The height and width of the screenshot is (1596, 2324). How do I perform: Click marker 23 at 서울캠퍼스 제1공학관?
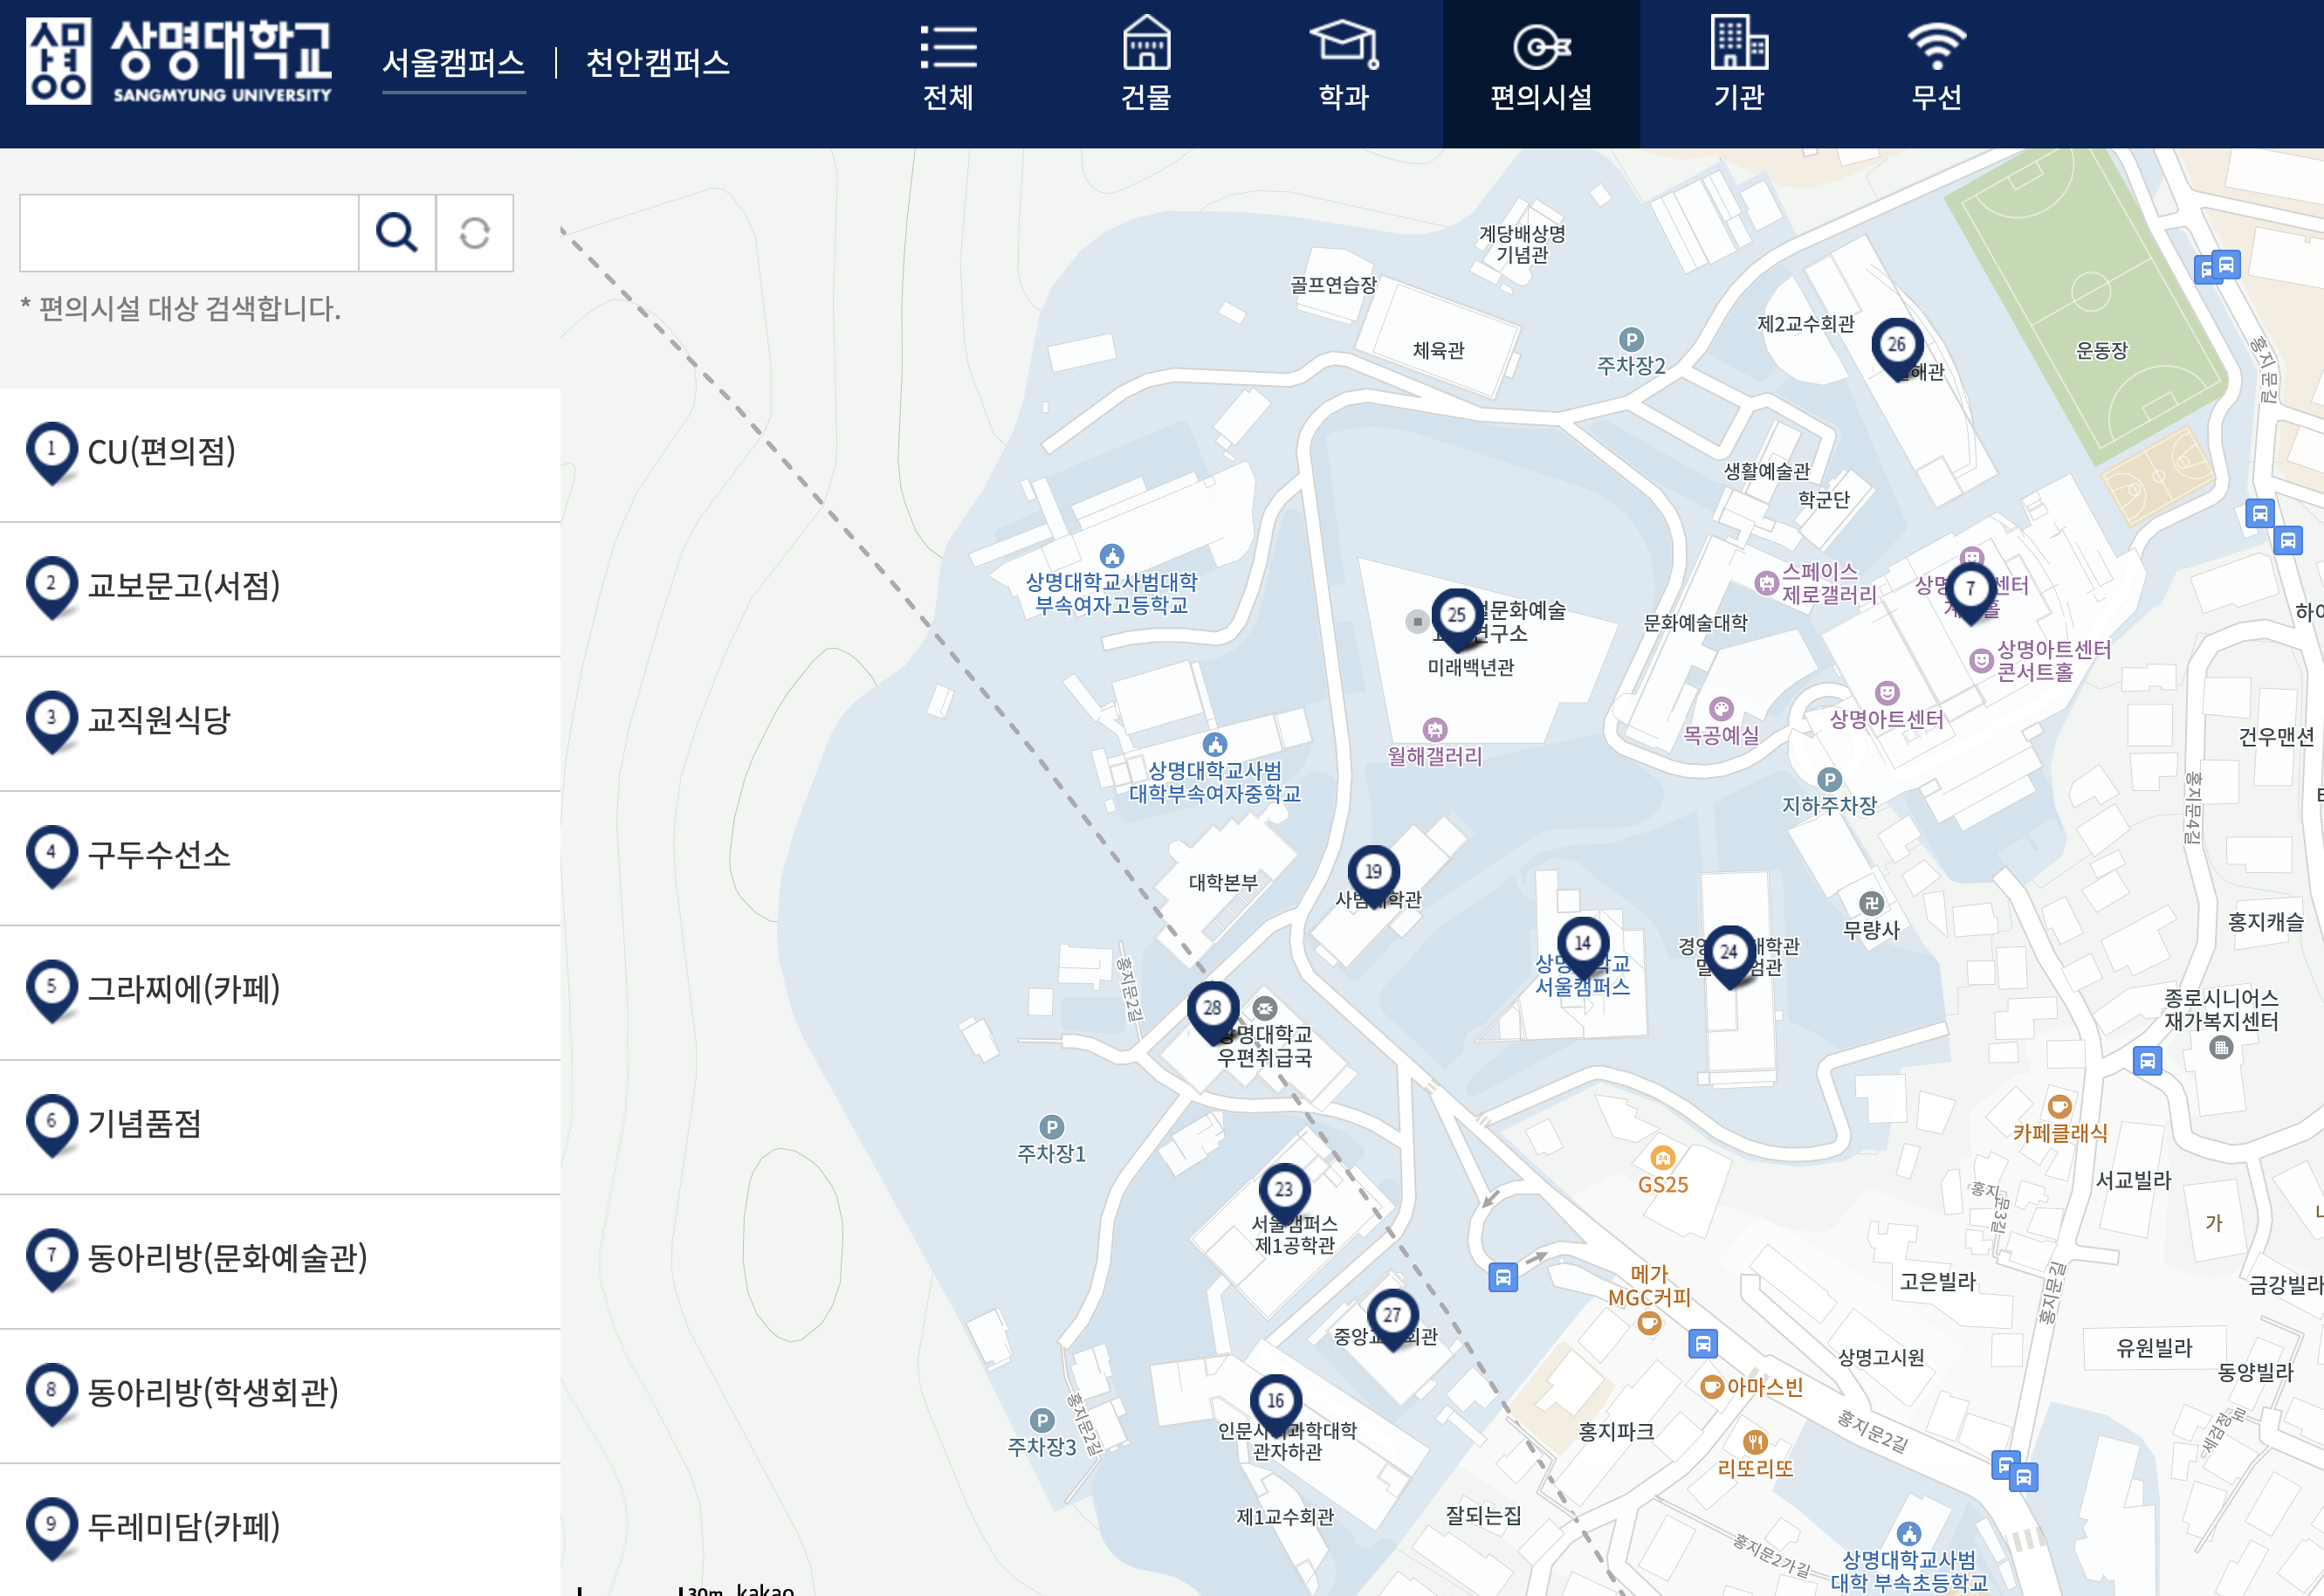click(x=1285, y=1190)
